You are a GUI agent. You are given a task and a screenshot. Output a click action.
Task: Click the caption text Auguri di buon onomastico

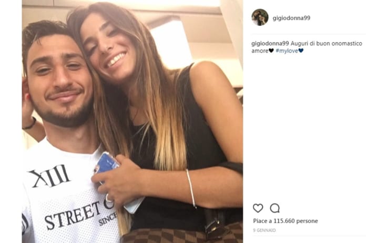point(326,43)
